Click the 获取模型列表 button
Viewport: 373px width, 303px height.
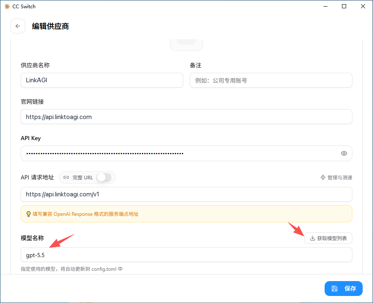[328, 238]
